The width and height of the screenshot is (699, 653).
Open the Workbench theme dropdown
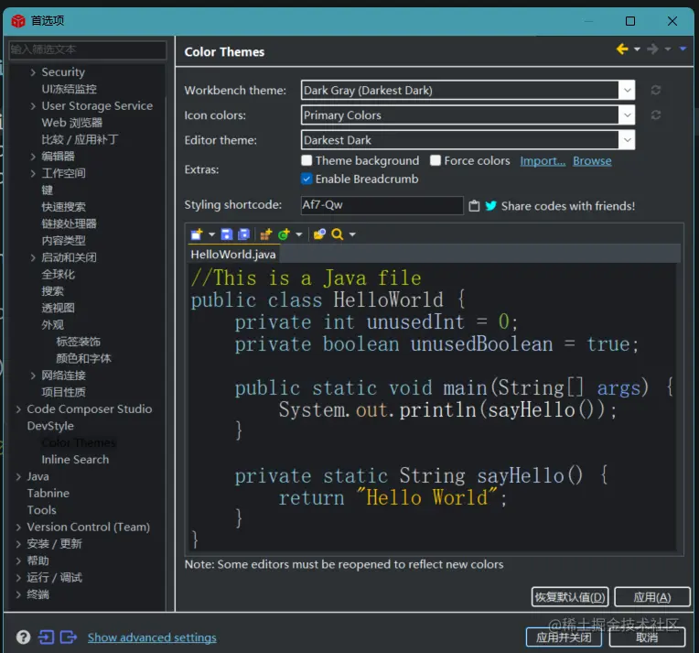click(x=626, y=91)
